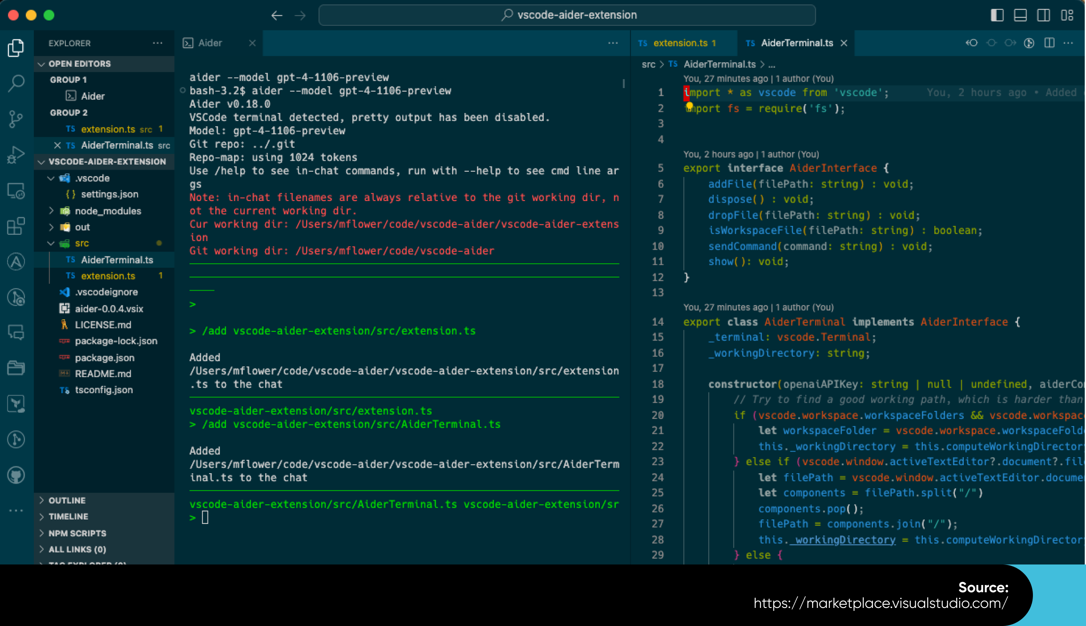Open the Remote Explorer icon
Viewport: 1086px width, 626px height.
click(16, 191)
